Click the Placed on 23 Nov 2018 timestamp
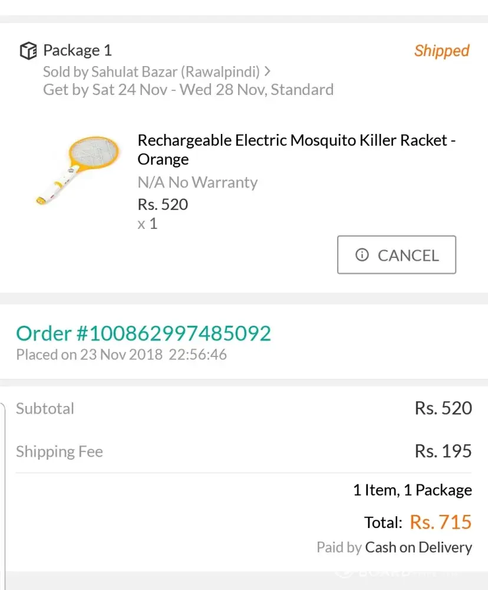The image size is (488, 590). point(121,355)
